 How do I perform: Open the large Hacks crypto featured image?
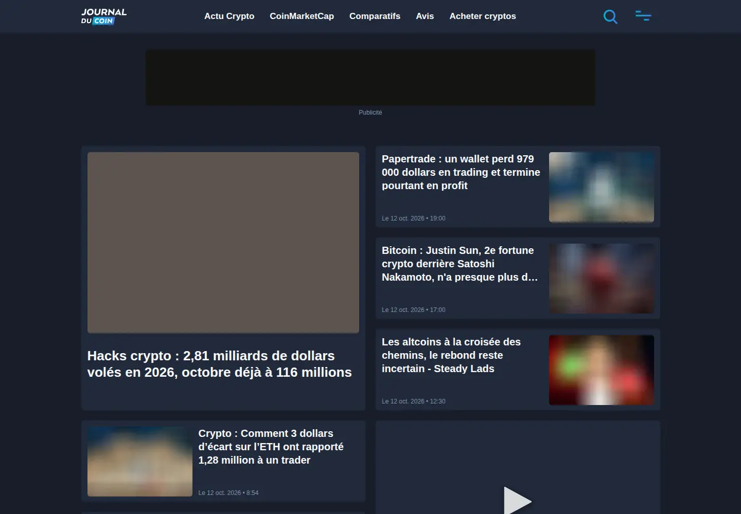pos(223,243)
